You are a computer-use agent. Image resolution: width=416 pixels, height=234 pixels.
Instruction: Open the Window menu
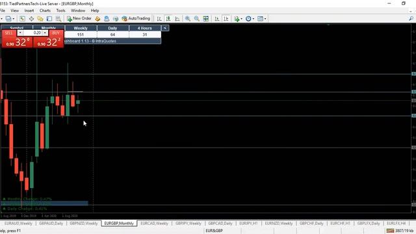coord(78,10)
